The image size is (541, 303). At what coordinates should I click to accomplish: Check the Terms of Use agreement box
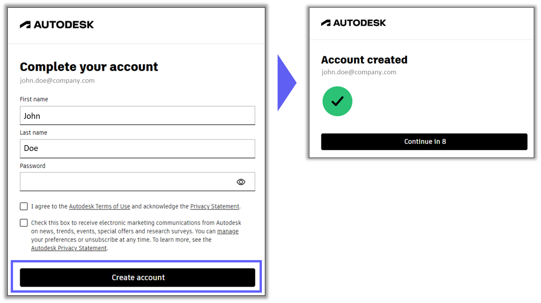coord(24,206)
